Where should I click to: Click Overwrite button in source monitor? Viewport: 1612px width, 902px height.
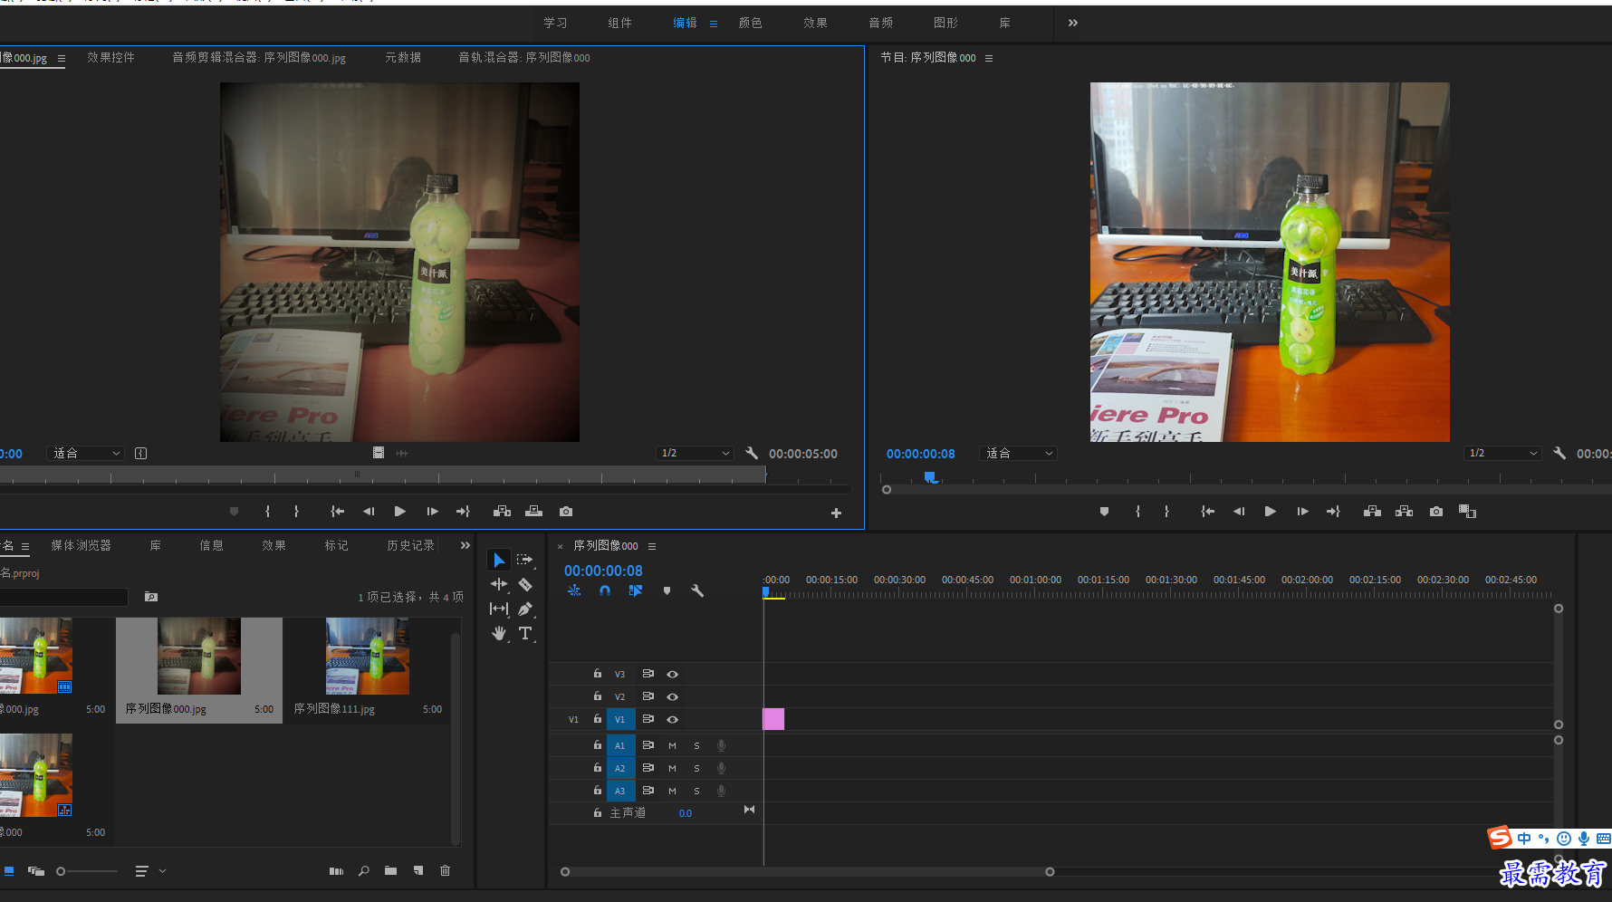pos(534,512)
